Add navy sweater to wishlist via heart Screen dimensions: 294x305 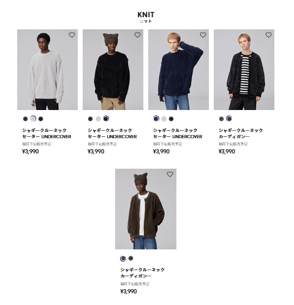(x=203, y=35)
